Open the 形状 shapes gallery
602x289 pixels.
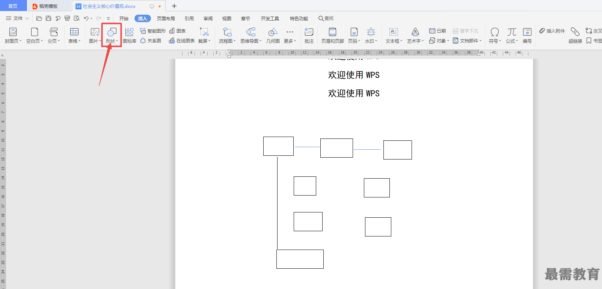coord(112,36)
